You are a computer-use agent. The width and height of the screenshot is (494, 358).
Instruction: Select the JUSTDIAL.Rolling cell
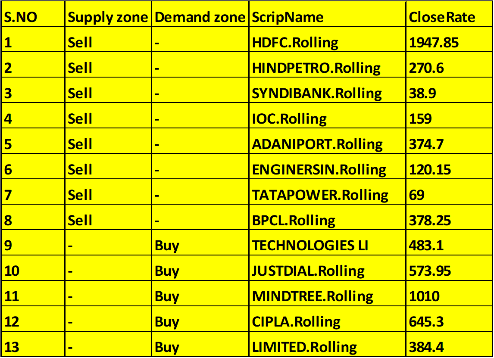point(308,271)
